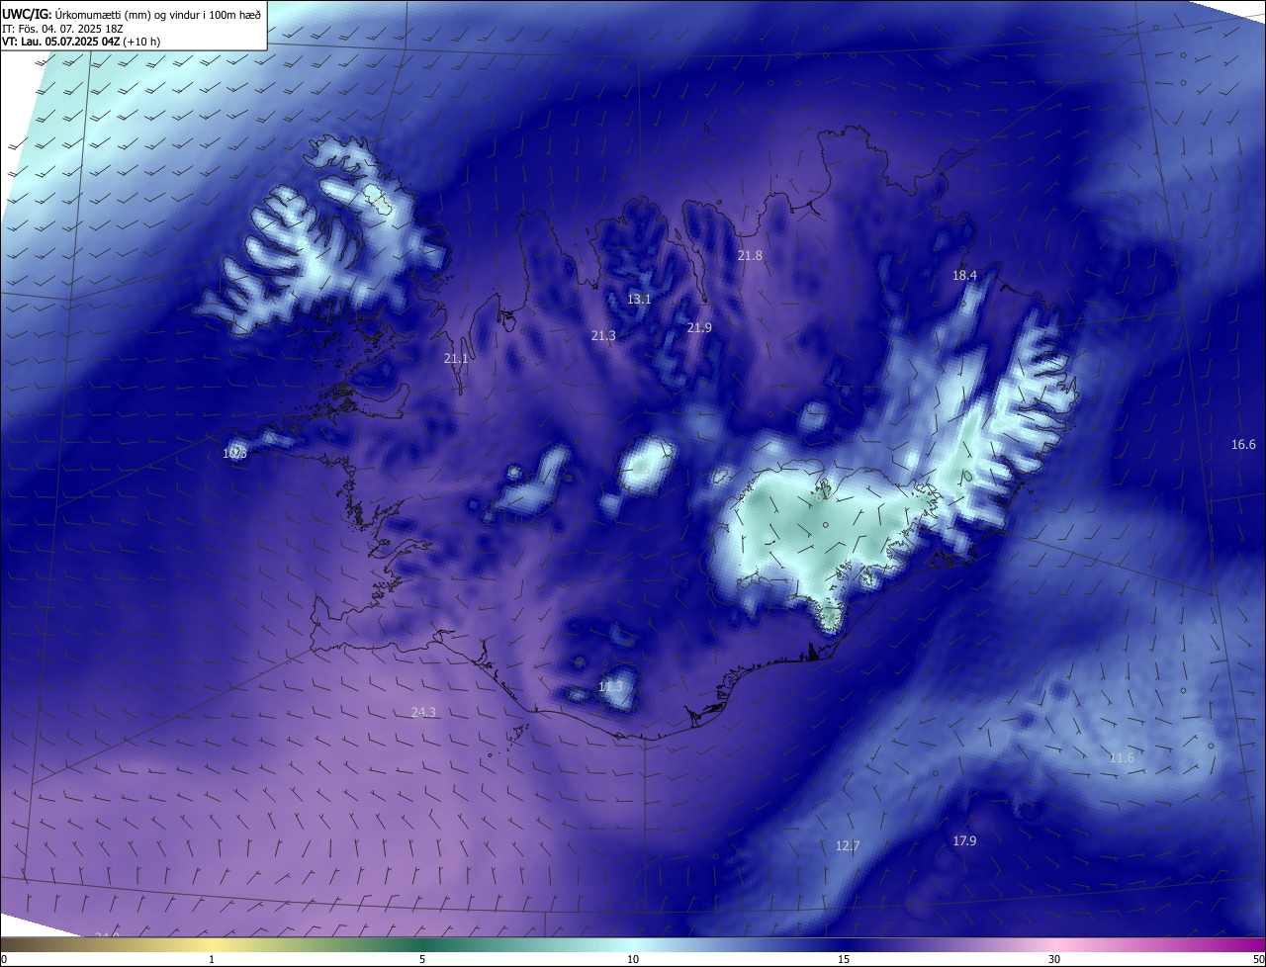Click the 21.8 value in north Iceland
Image resolution: width=1266 pixels, height=967 pixels.
pos(751,255)
